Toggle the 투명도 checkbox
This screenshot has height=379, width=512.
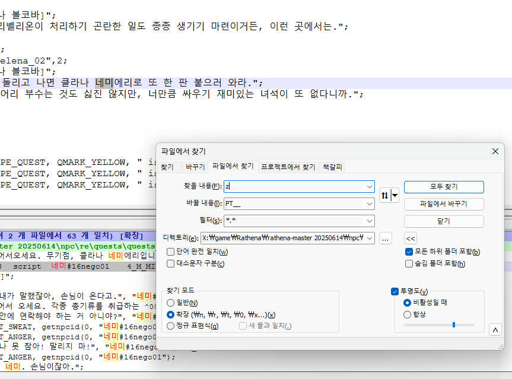(395, 291)
